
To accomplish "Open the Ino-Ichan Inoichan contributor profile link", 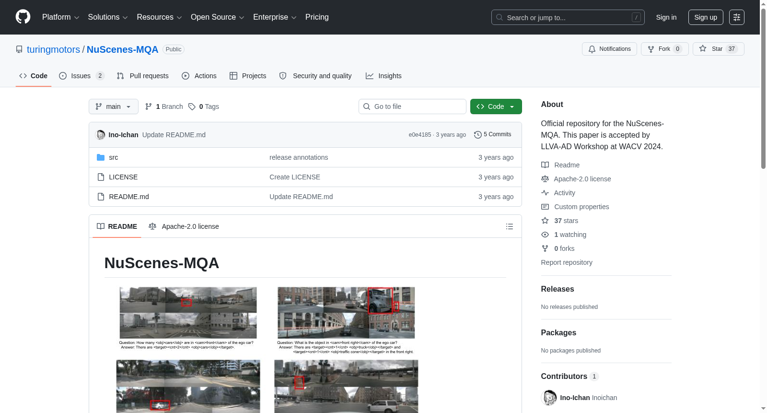I will pos(589,398).
